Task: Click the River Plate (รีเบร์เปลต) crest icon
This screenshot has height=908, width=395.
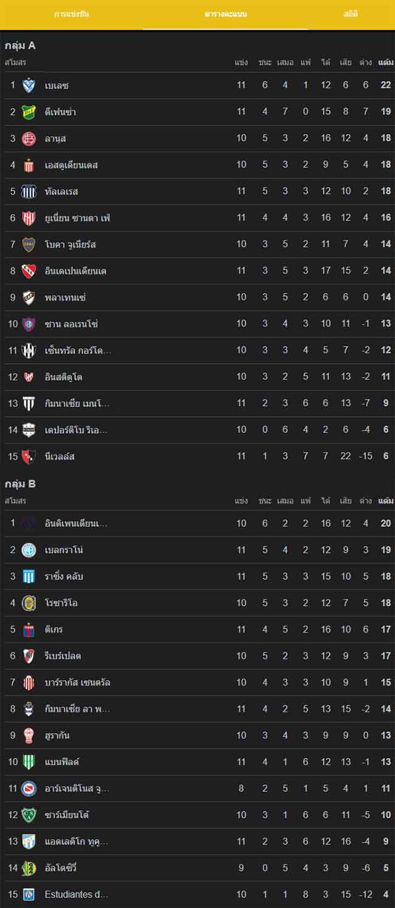Action: [29, 656]
